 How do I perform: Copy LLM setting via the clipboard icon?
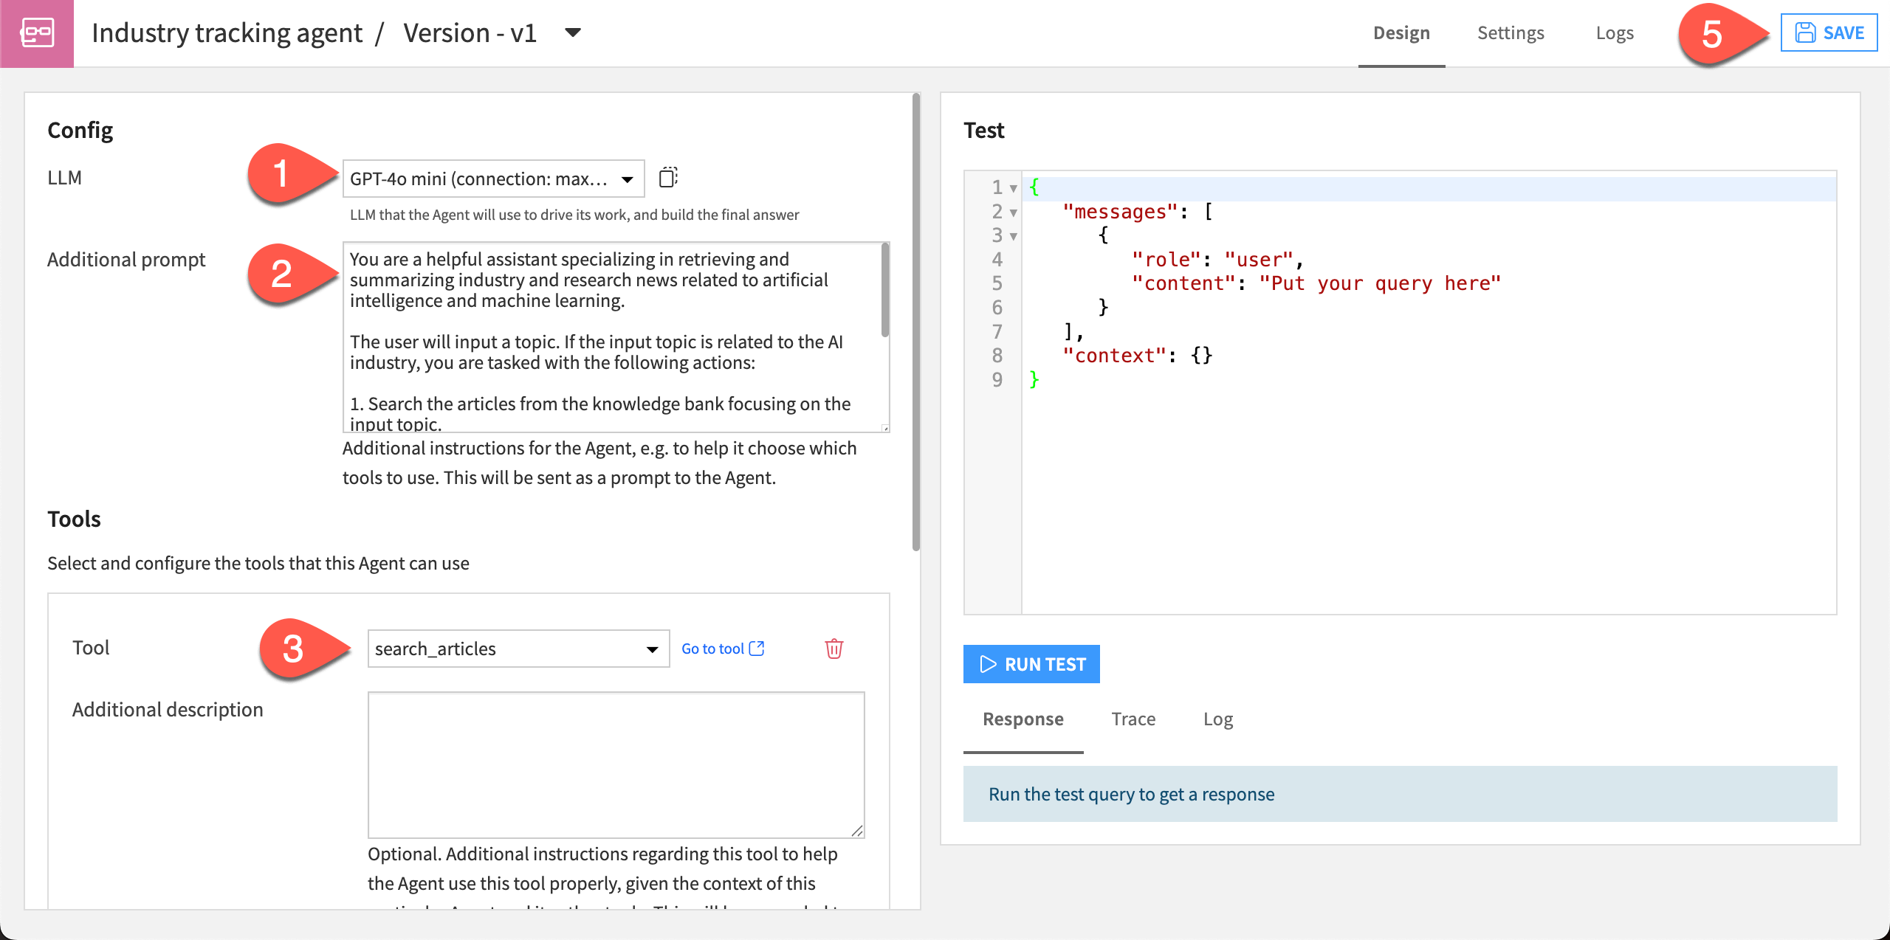click(x=668, y=178)
